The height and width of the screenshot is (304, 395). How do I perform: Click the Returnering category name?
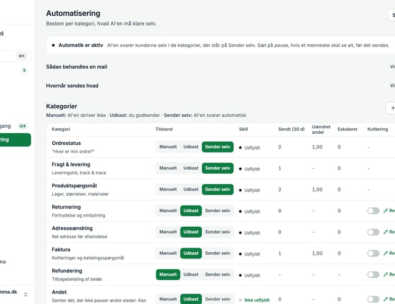[x=66, y=207]
